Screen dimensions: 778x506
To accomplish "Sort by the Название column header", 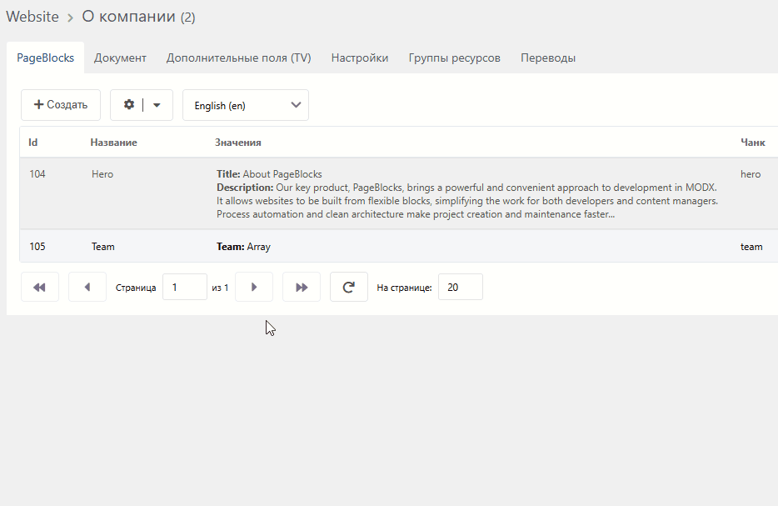I will [113, 143].
